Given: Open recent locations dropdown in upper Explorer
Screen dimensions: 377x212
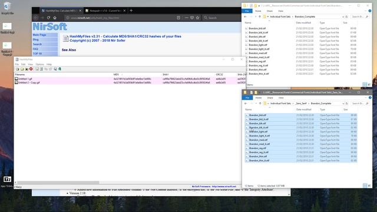Looking at the screenshot, I should (x=256, y=16).
